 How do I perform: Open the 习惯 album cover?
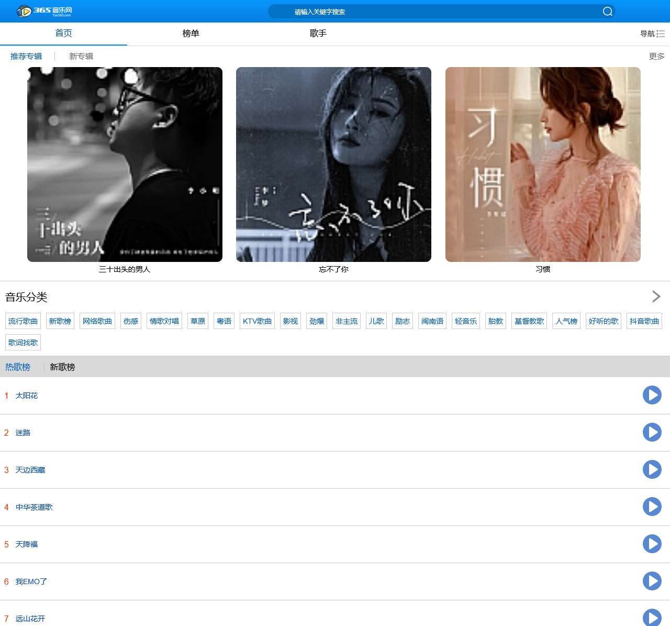pos(543,164)
